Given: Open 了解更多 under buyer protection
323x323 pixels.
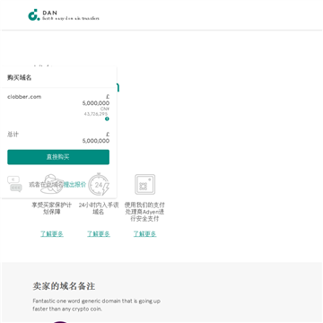Looking at the screenshot, I should [x=52, y=234].
